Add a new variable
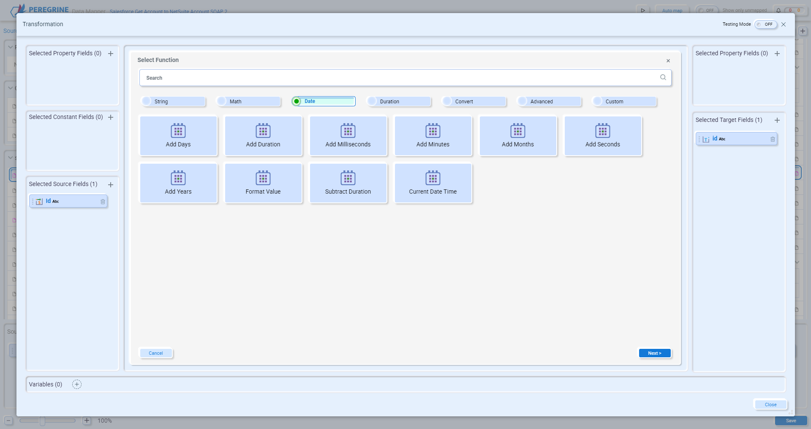The image size is (811, 429). [77, 384]
